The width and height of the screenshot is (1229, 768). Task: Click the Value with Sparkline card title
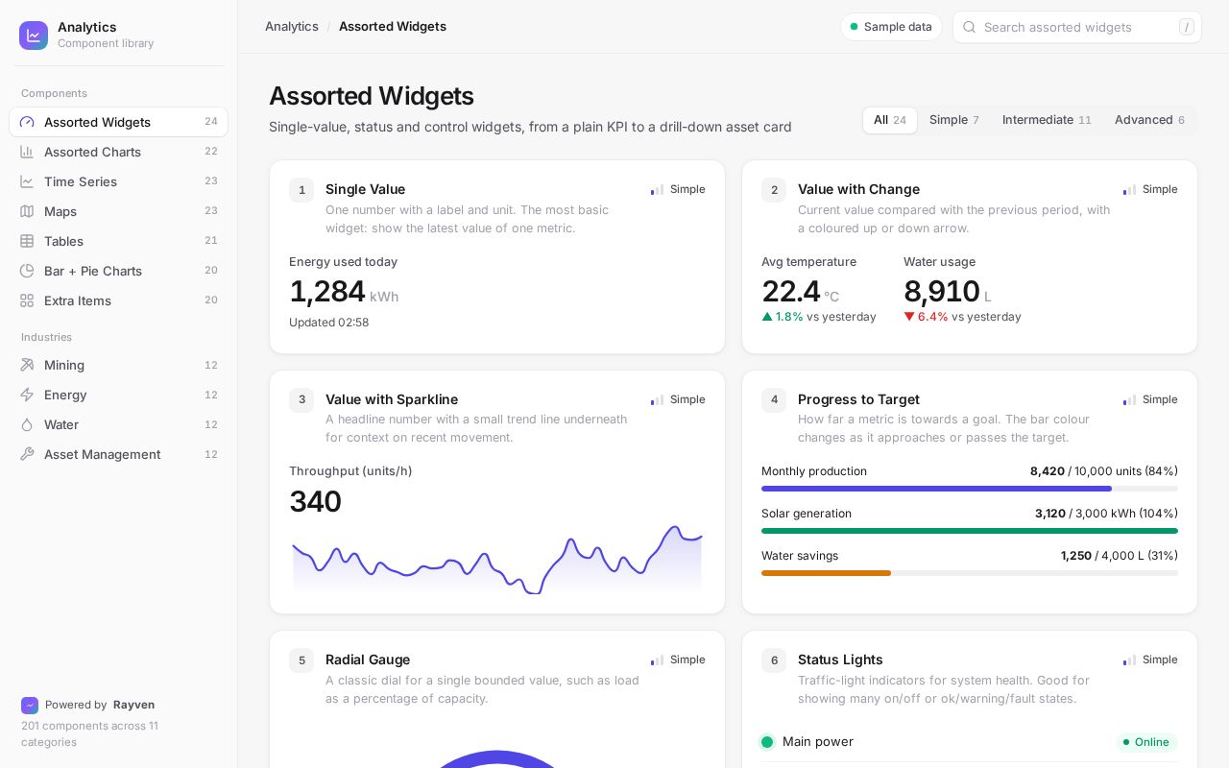[x=392, y=399]
